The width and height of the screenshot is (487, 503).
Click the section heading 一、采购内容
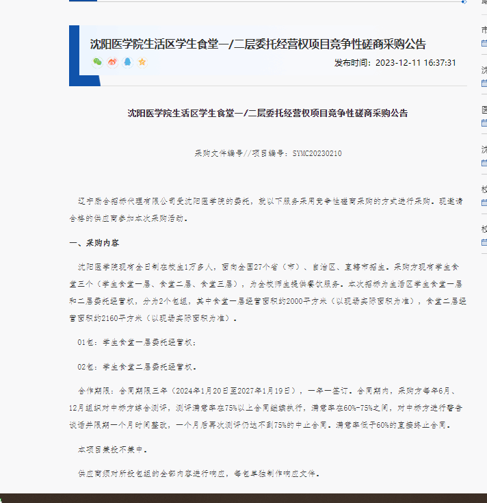(94, 244)
